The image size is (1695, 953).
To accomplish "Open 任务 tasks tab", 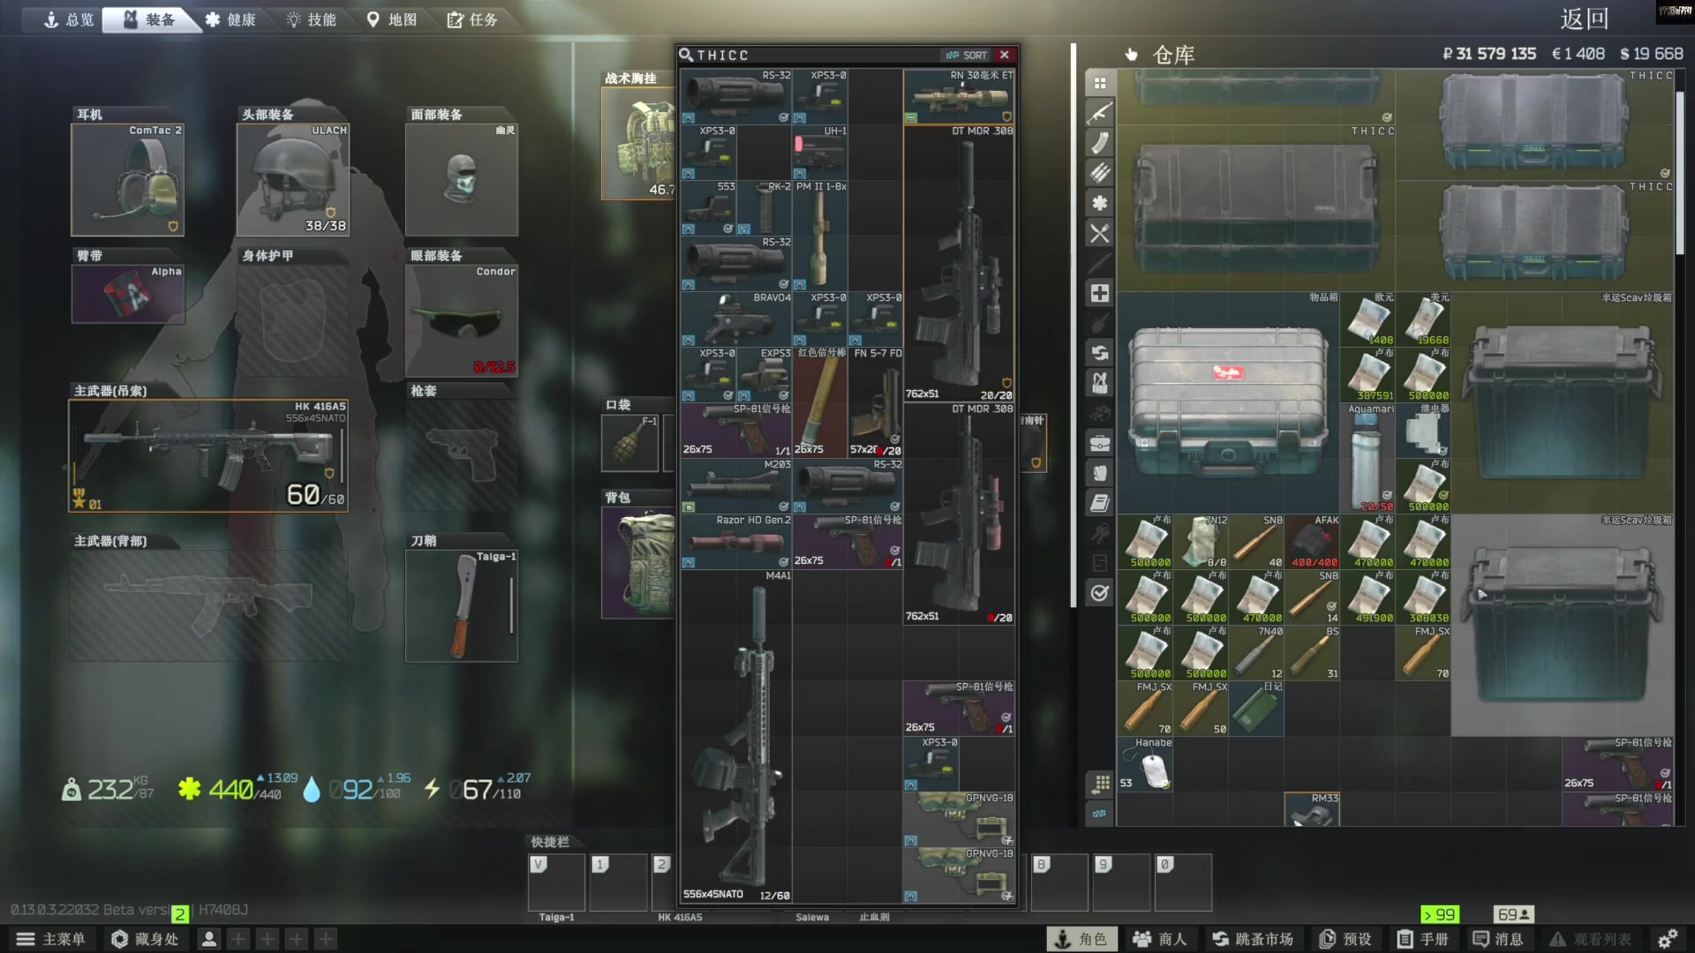I will 472,19.
